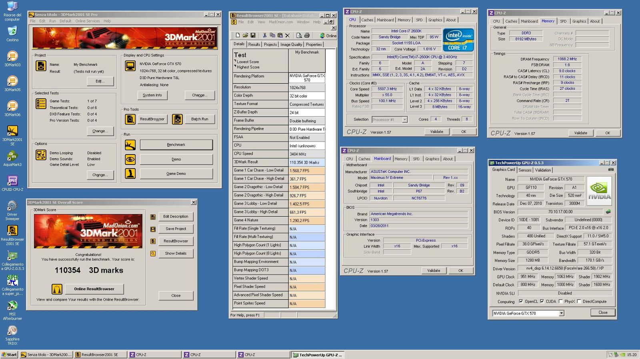Open the Cestino recycle bin icon

coord(12,34)
